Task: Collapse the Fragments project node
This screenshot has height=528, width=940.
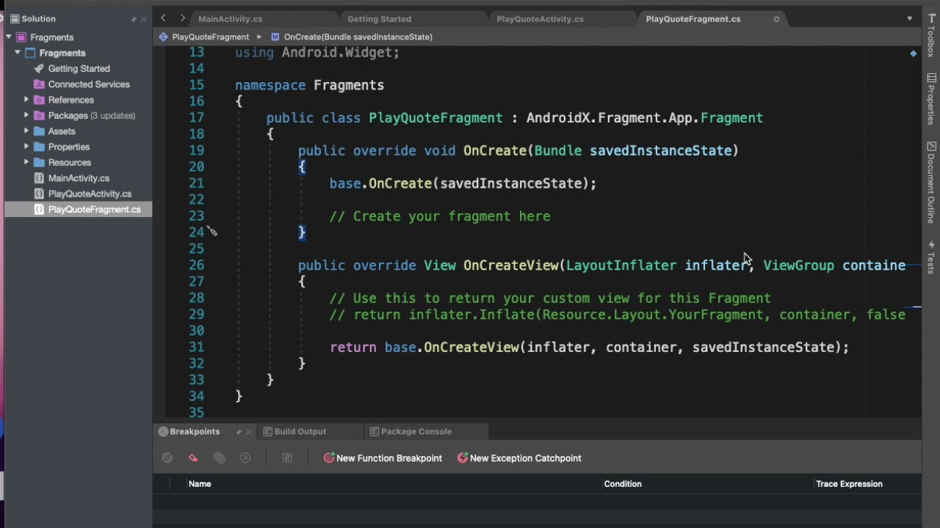Action: 18,53
